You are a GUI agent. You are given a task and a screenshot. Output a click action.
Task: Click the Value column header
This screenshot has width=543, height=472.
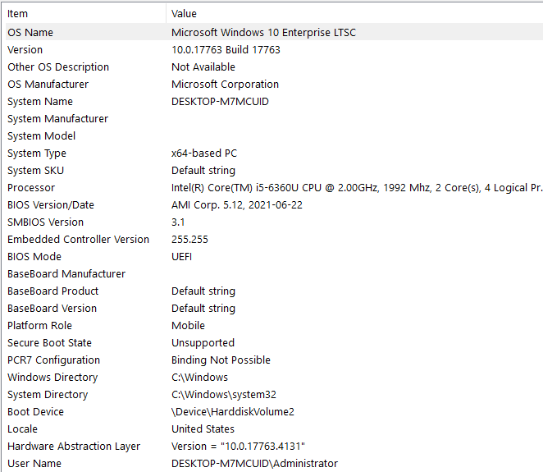[184, 13]
